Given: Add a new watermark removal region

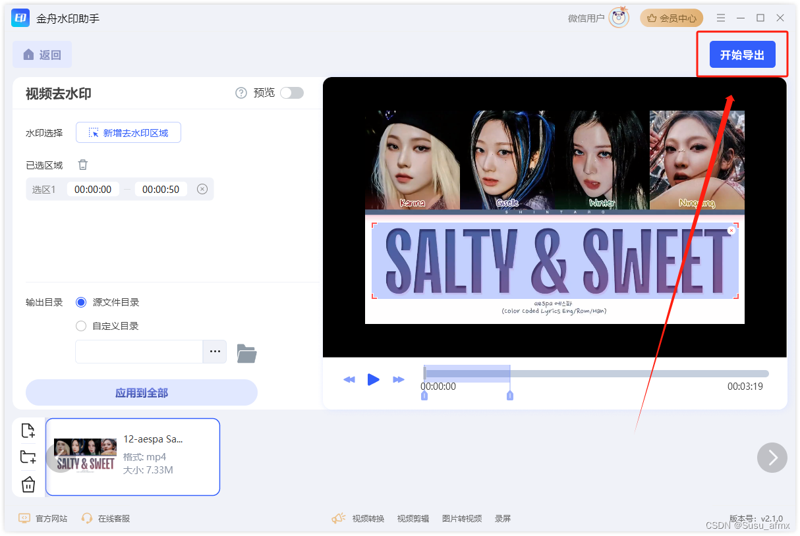Looking at the screenshot, I should click(129, 132).
